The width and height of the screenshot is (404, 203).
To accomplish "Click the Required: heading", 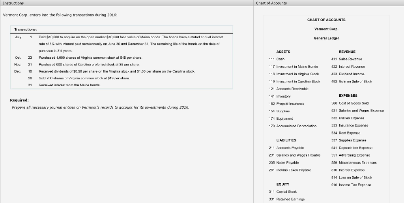I will pyautogui.click(x=19, y=101).
